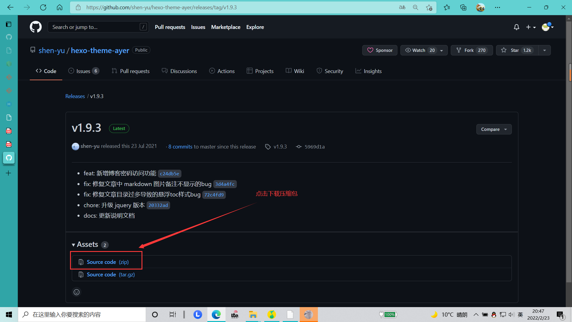Click the browser address bar URL

coord(161,7)
